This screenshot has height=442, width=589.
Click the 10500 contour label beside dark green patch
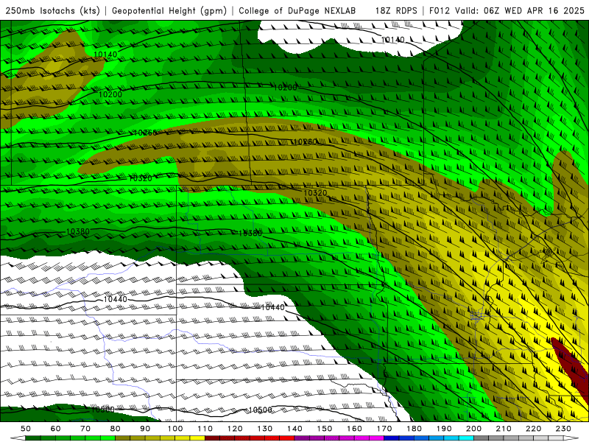click(x=102, y=410)
